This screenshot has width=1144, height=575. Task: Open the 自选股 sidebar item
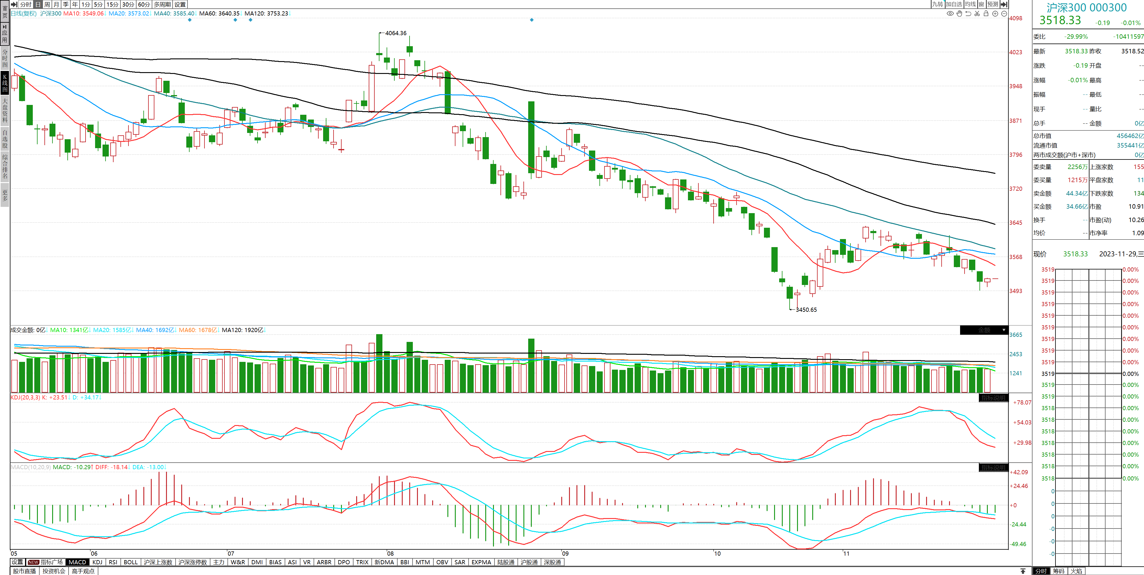pyautogui.click(x=5, y=139)
